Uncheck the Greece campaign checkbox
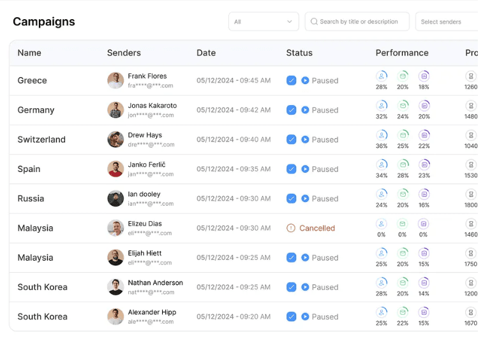The height and width of the screenshot is (339, 483). click(x=291, y=80)
